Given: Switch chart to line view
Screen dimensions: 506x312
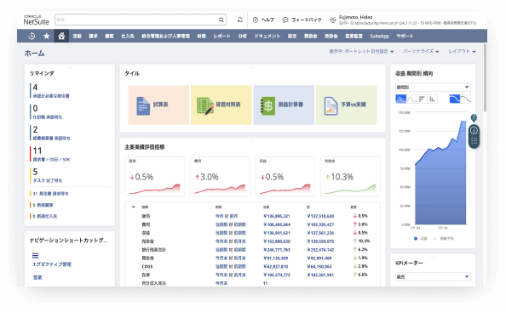Looking at the screenshot, I should (411, 99).
